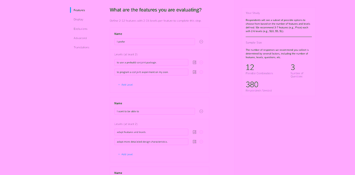Screen dimensions: 355x175
Task: Add image to 'adapt features and levels' level
Action: [195, 132]
